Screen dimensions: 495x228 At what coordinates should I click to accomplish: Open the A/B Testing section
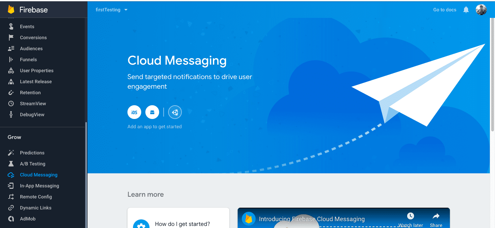coord(32,164)
